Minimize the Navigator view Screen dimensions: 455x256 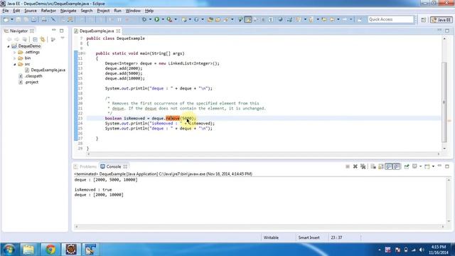pyautogui.click(x=54, y=30)
